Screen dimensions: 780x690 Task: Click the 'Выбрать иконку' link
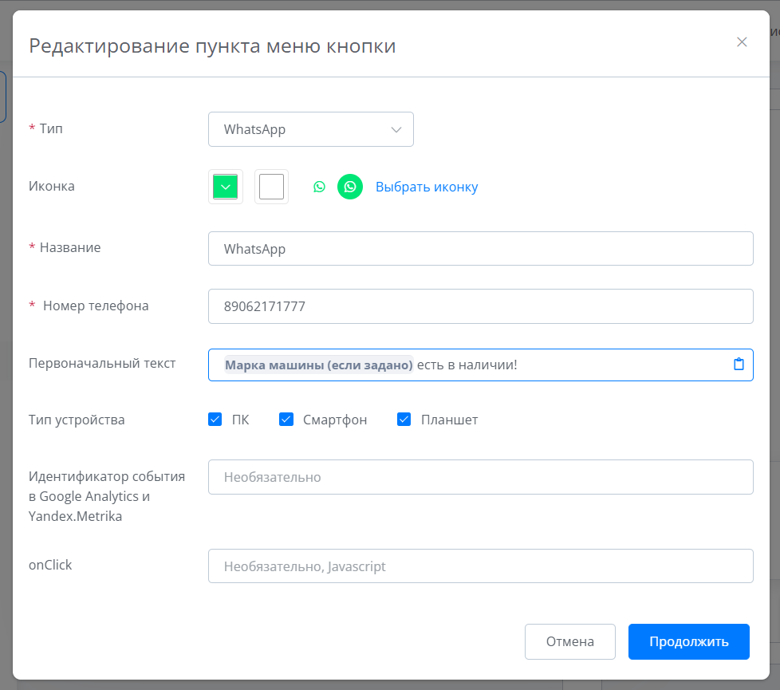(x=427, y=187)
